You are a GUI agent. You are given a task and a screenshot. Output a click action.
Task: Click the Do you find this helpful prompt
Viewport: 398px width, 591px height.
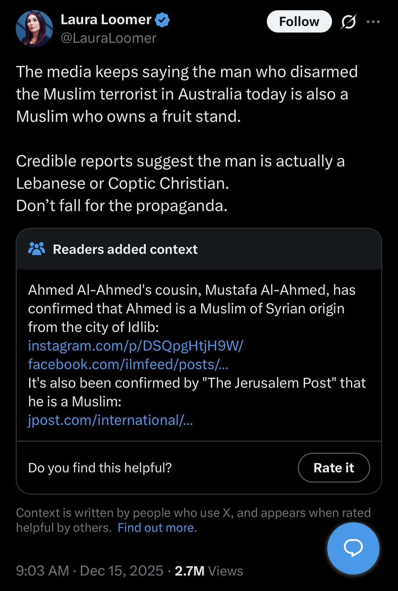[100, 468]
